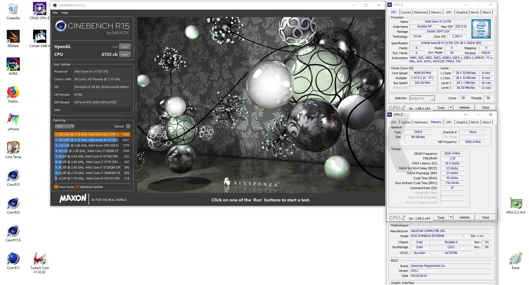
Task: Open the About tab in lower CPU-Z
Action: (487, 122)
